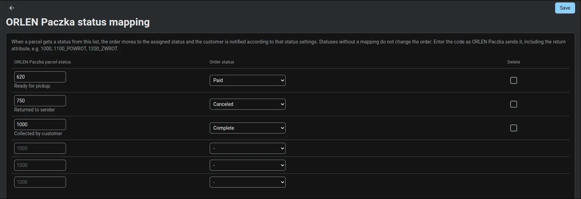Viewport: 581px width, 199px height.
Task: Open the Paid order status dropdown
Action: (x=248, y=80)
